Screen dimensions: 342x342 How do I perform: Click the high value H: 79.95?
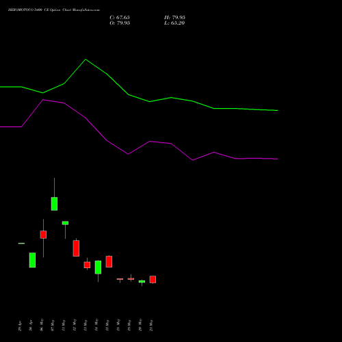174,18
